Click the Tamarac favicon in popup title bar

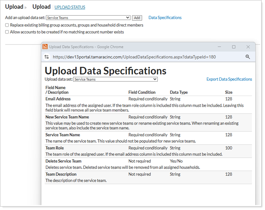coord(45,47)
